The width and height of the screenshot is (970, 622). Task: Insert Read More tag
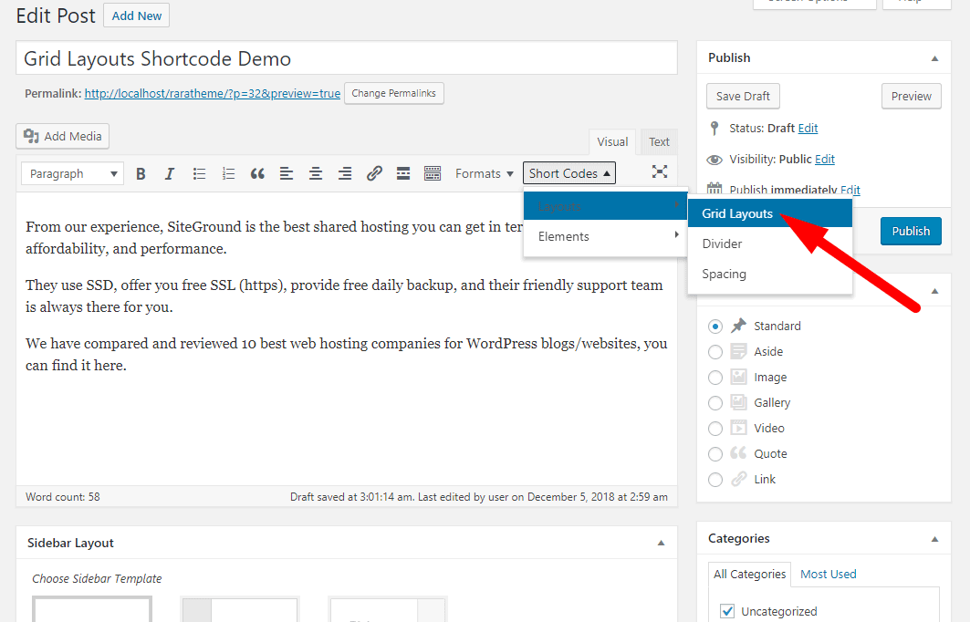coord(403,173)
